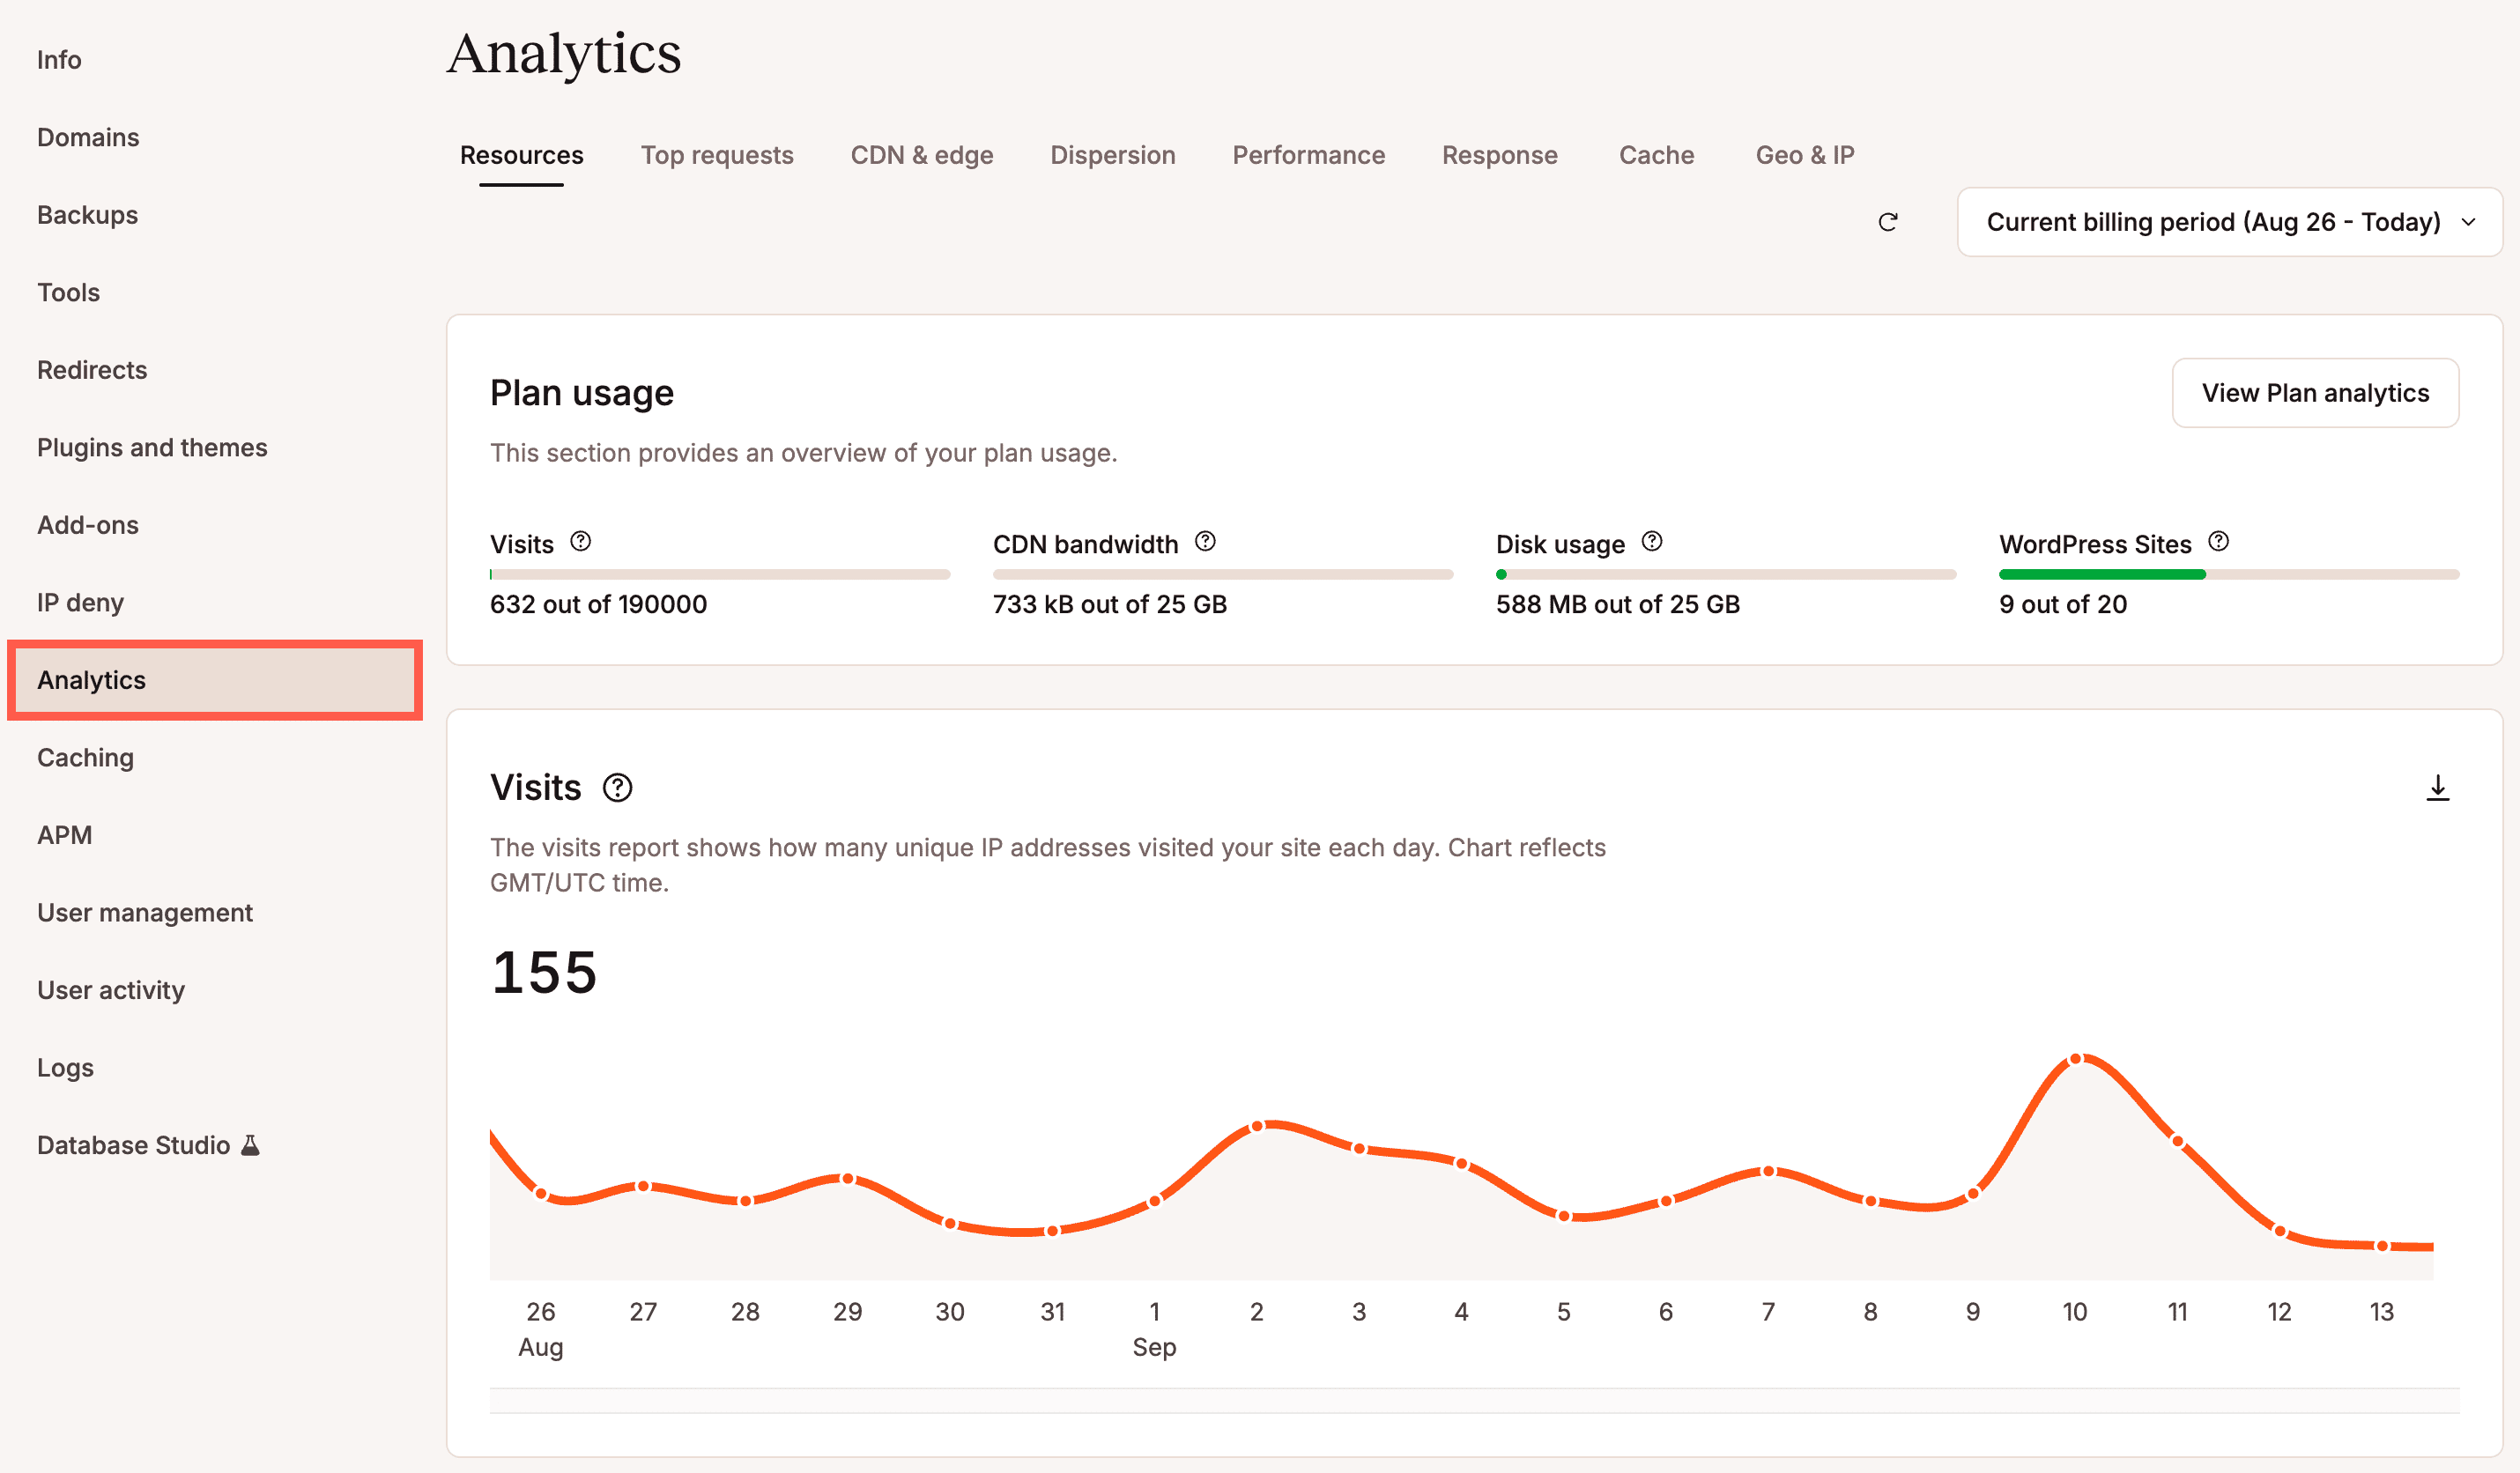Select the Performance tab
2520x1473 pixels.
(1308, 155)
